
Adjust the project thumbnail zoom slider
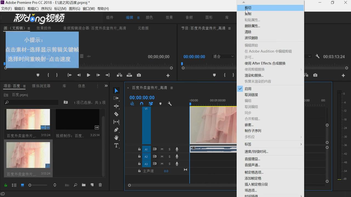[38, 185]
